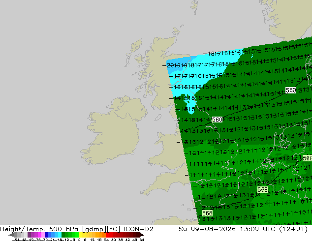Click the '[°C]' unit label
Viewport: 312px width, 241px height.
click(x=113, y=229)
